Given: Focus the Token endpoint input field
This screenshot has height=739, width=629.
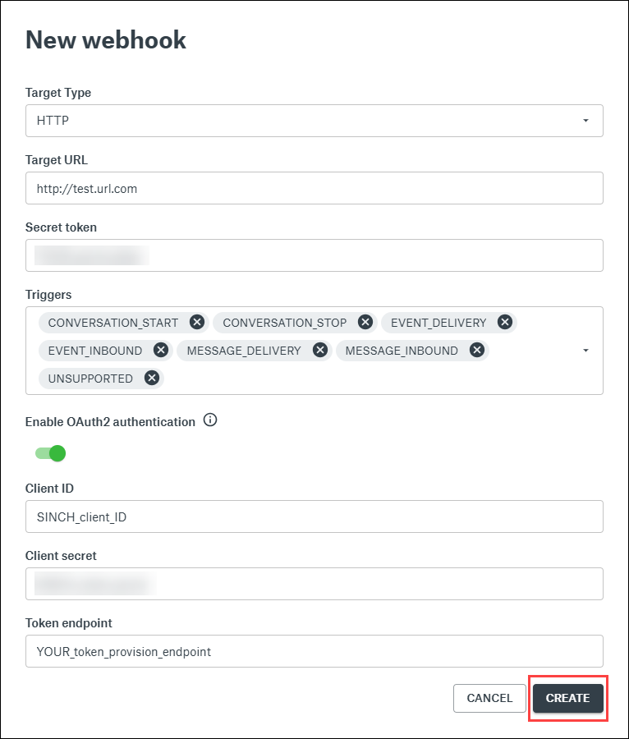Looking at the screenshot, I should 314,651.
